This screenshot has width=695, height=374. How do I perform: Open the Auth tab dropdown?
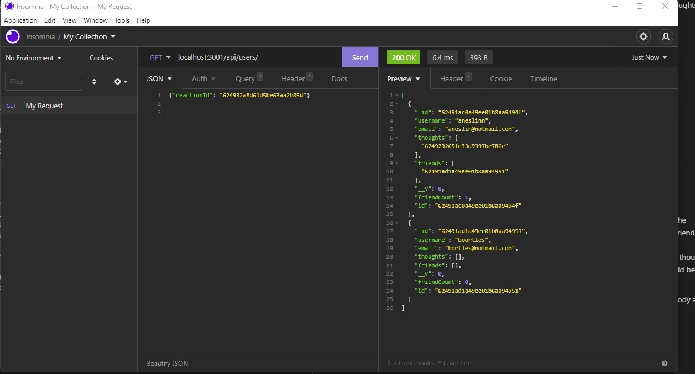click(x=203, y=78)
